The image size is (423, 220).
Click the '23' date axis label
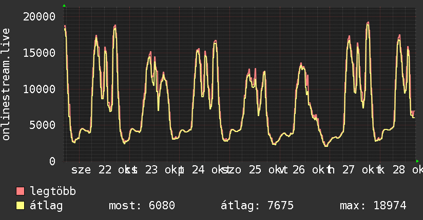tap(151, 170)
